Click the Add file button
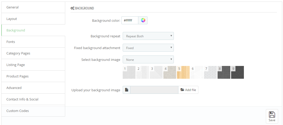The height and width of the screenshot is (125, 283). click(x=188, y=90)
